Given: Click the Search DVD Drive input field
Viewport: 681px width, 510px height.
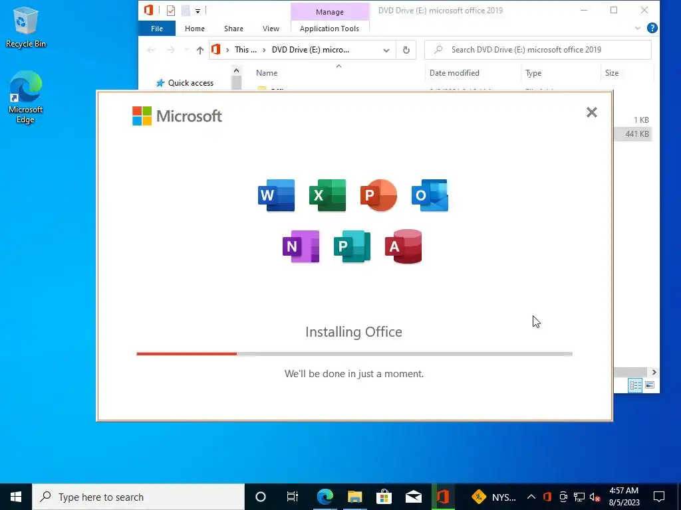Looking at the screenshot, I should coord(537,50).
